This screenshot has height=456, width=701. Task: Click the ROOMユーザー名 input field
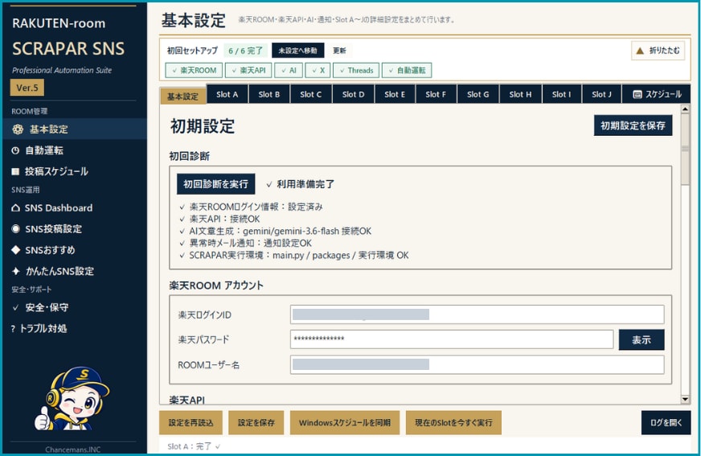coord(477,365)
